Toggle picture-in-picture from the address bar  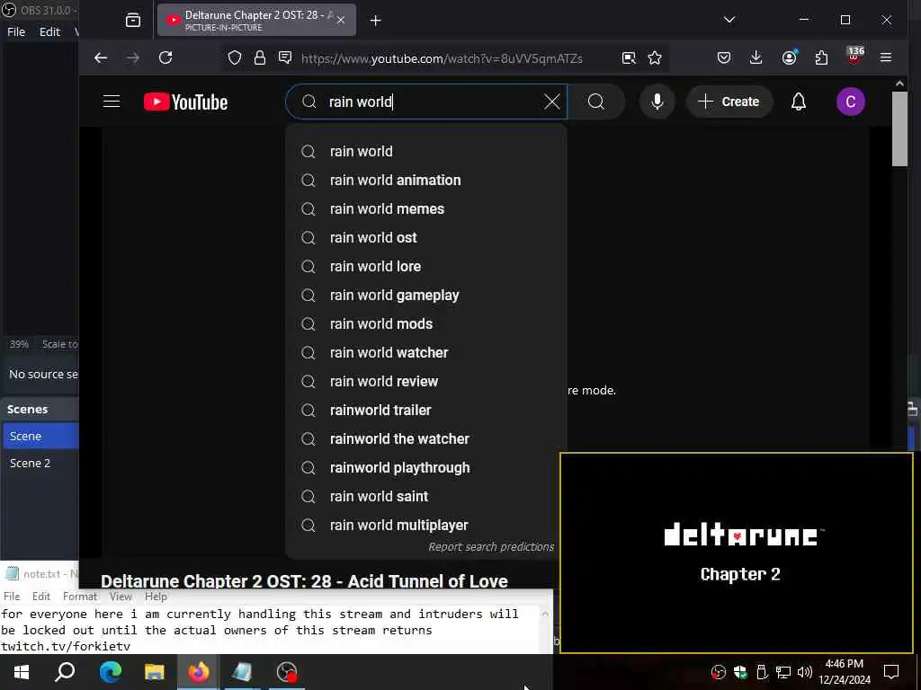pyautogui.click(x=629, y=57)
